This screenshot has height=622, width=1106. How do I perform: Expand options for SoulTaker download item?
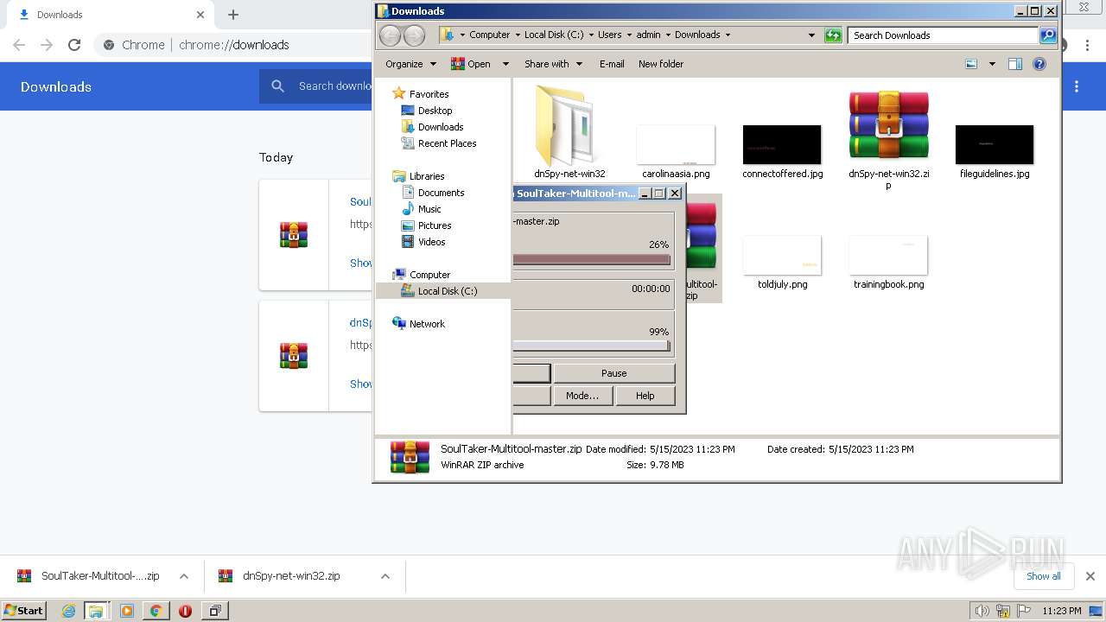click(183, 576)
